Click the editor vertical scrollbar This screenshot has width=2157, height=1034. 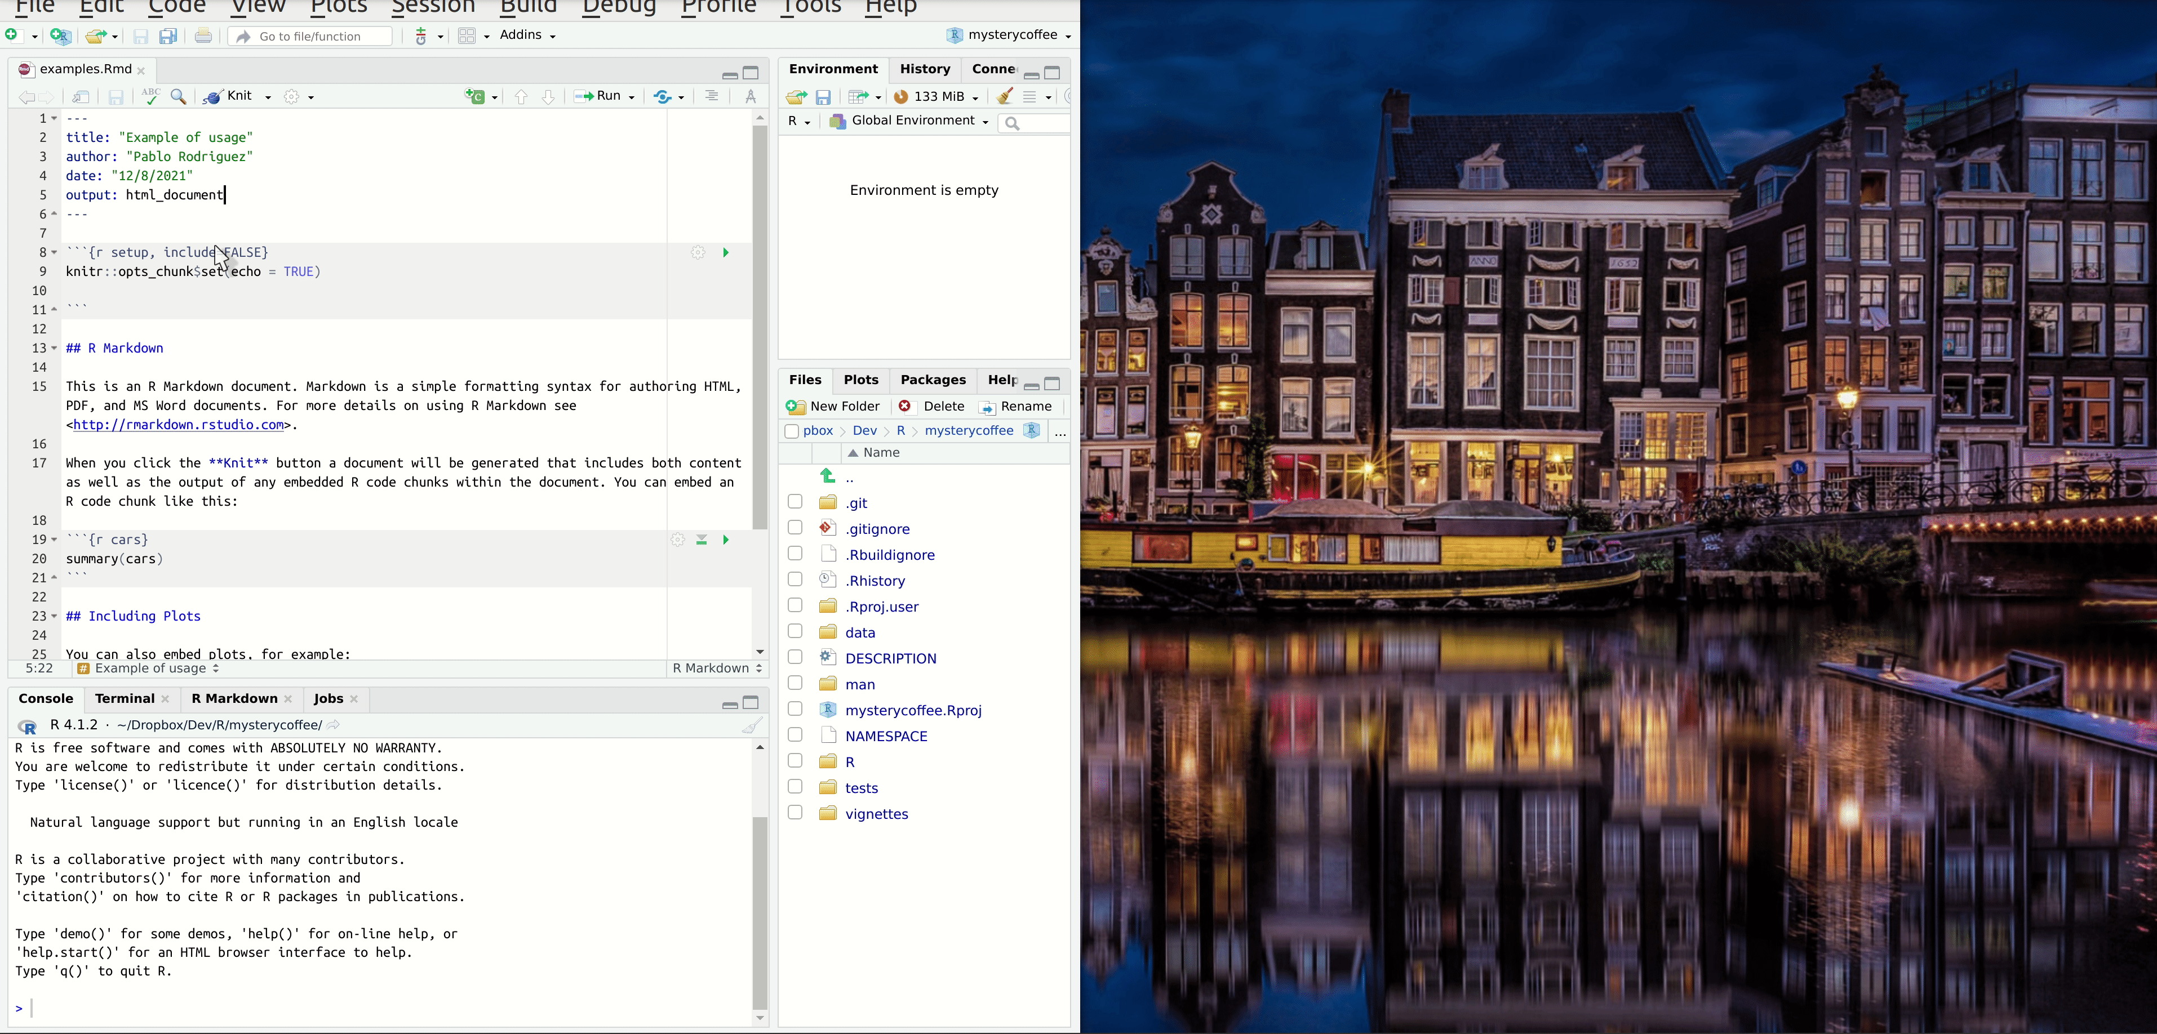tap(760, 326)
